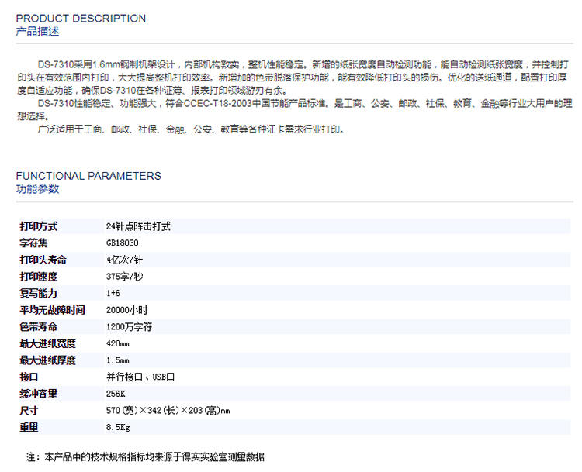Screen dimensions: 582x472
Task: Click the blue 产品描述 subtitle
Action: pos(37,32)
